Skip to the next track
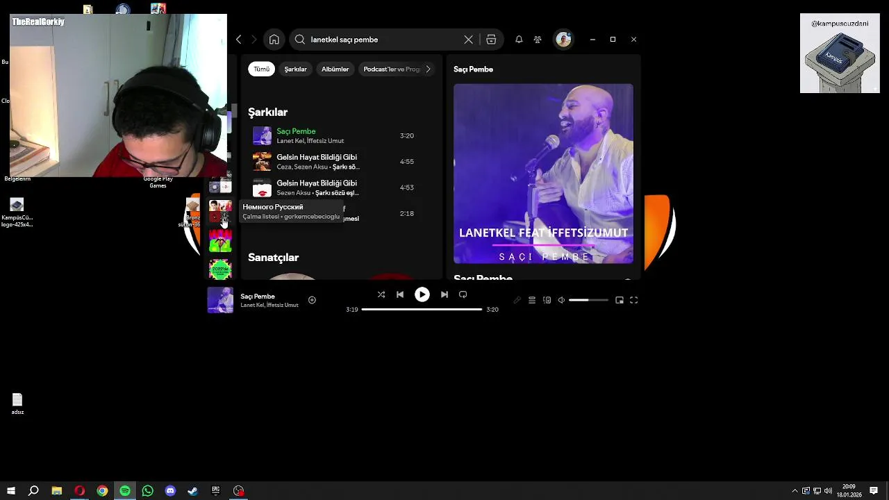Screen dimensions: 889x500 tap(444, 294)
